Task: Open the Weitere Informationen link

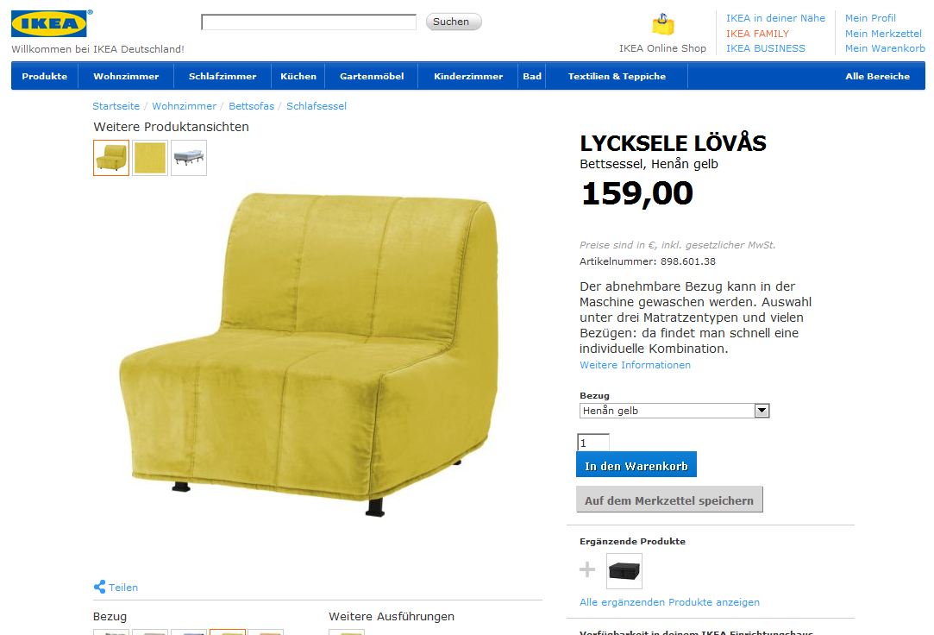Action: pyautogui.click(x=635, y=365)
